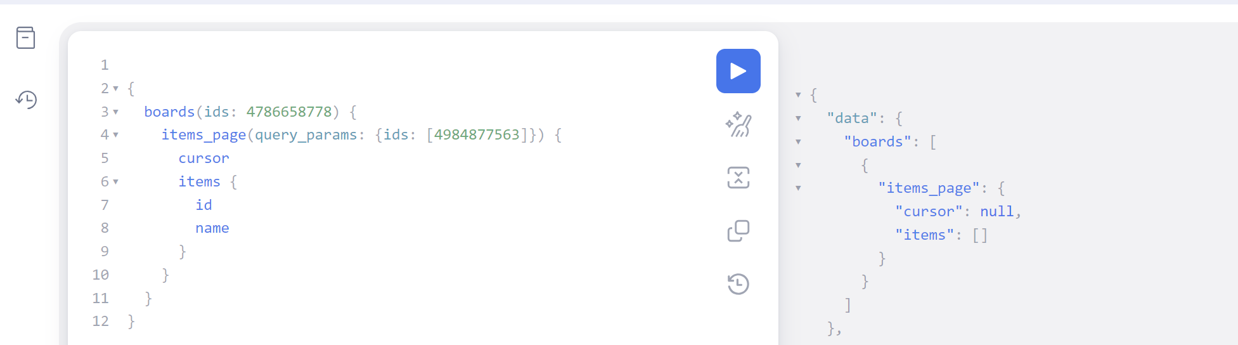1238x345 pixels.
Task: Click the item id 4984877563 in query
Action: 477,134
